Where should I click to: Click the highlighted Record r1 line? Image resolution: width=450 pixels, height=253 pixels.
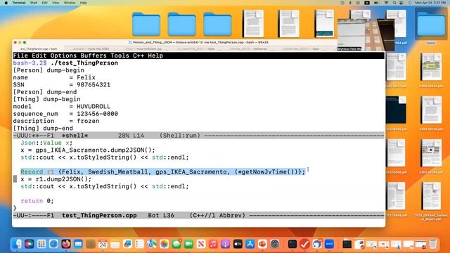162,171
